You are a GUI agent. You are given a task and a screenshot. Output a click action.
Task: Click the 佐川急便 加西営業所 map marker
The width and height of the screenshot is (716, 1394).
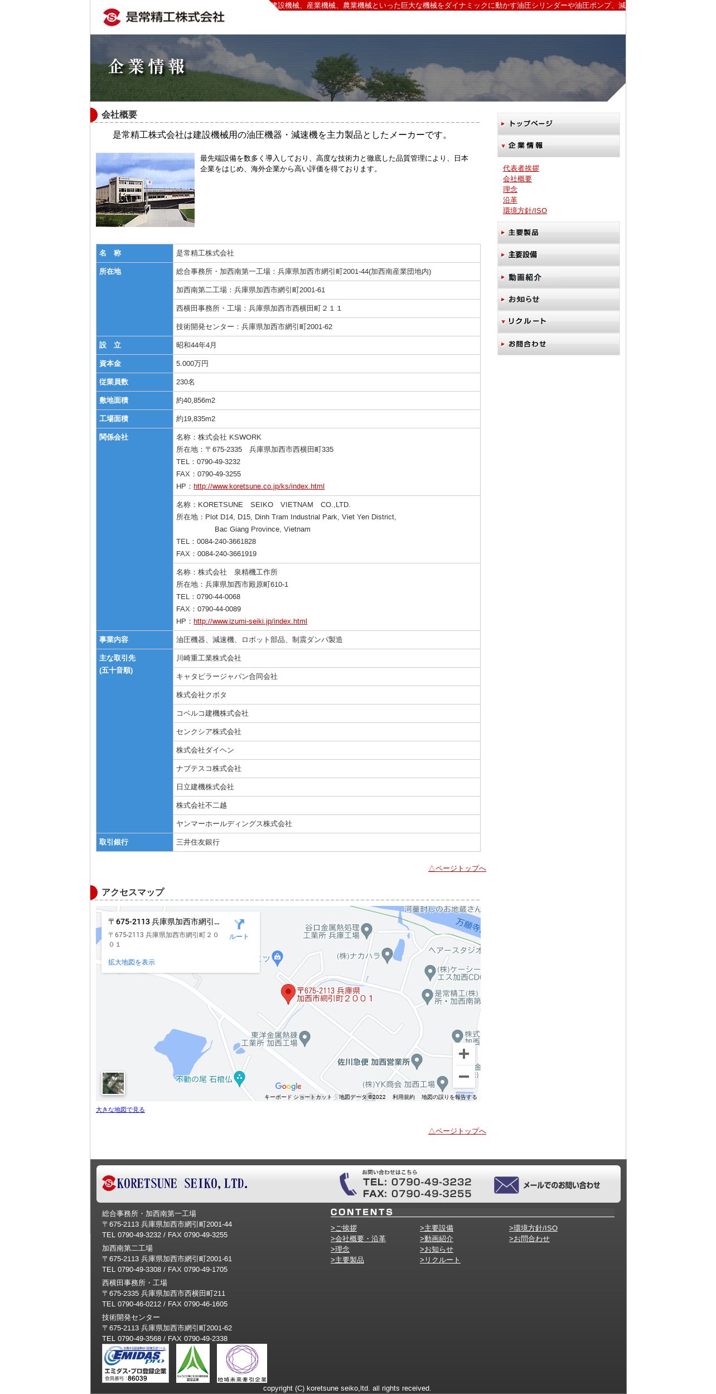pos(417,1062)
